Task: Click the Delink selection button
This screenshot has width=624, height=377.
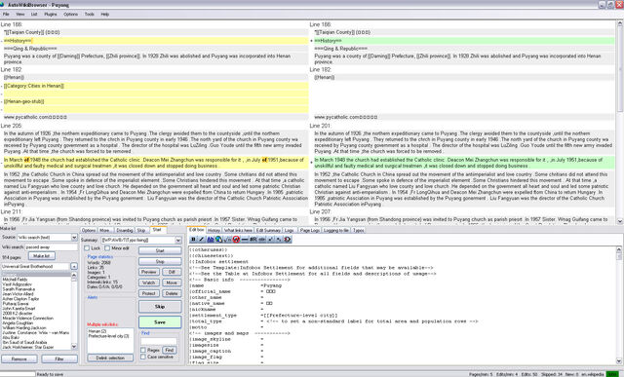Action: (x=110, y=358)
